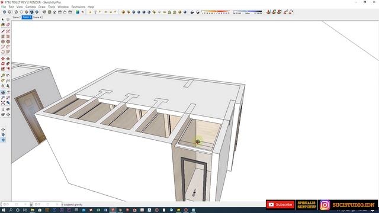Open the File menu
This screenshot has height=213, width=379.
click(4, 7)
